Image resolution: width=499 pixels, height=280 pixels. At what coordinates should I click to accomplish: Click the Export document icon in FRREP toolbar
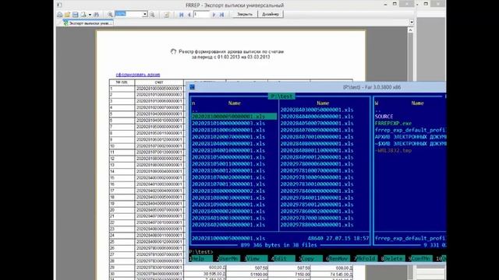(x=83, y=15)
